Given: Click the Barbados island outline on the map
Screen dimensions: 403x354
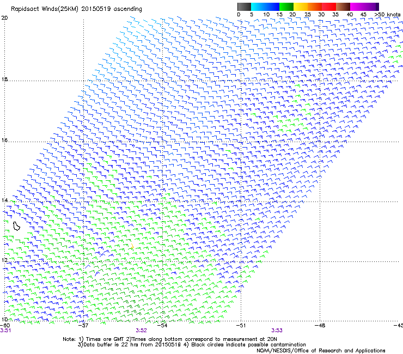Looking at the screenshot, I should tap(16, 226).
